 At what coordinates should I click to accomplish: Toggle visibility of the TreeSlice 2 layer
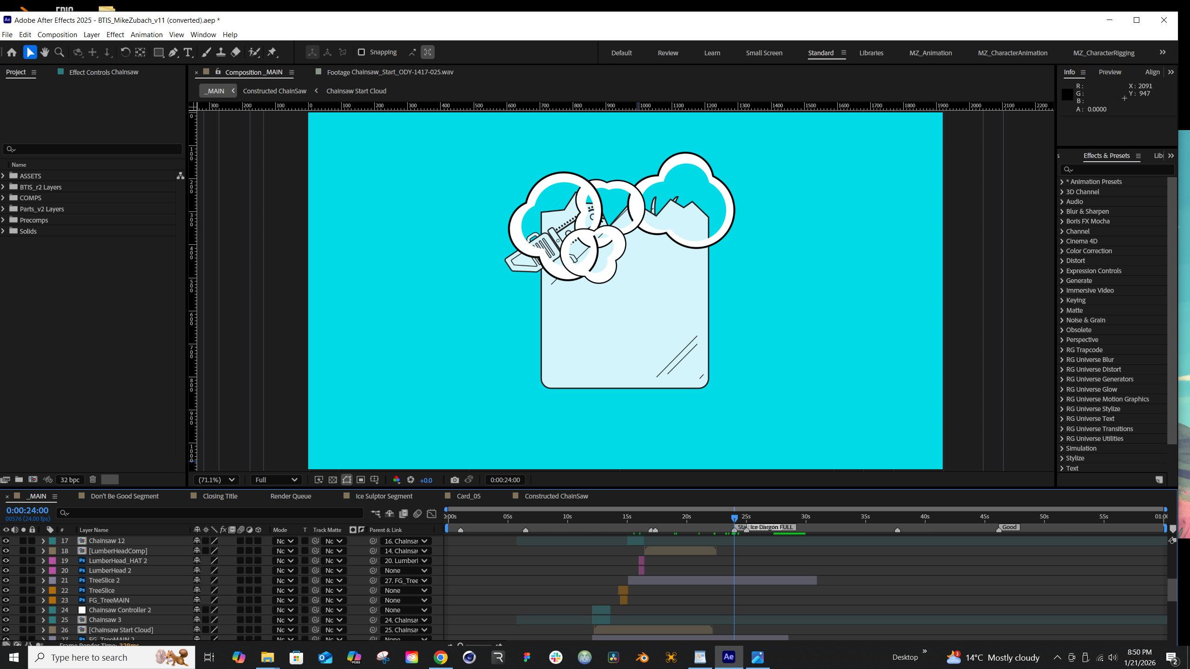click(6, 580)
